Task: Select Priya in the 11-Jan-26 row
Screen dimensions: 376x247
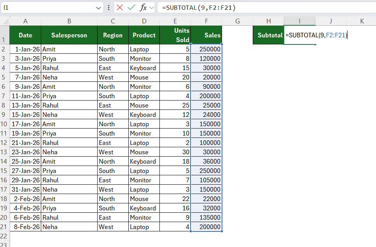Action: point(69,96)
